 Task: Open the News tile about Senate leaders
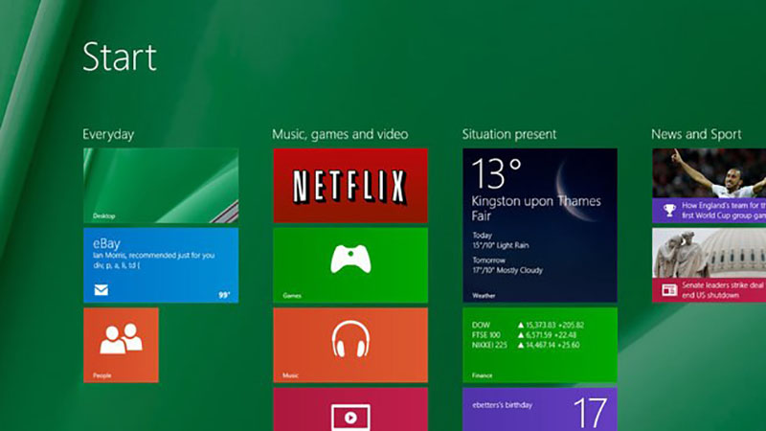(x=709, y=265)
